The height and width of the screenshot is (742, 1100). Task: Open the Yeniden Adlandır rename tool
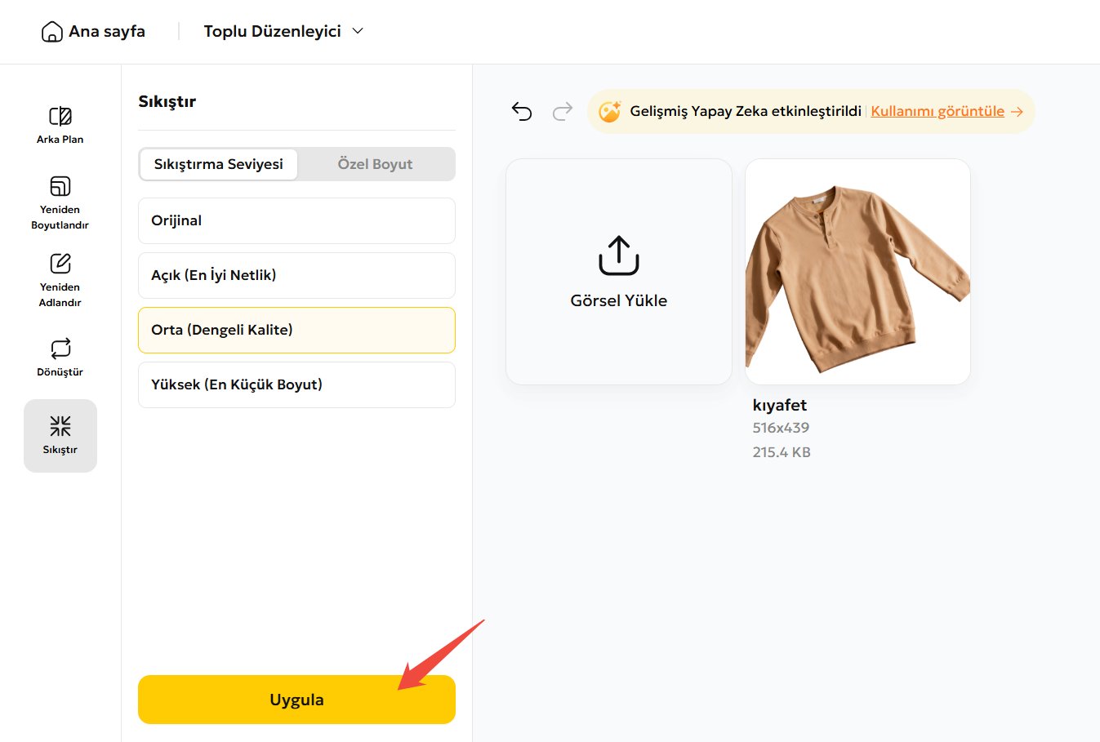point(60,279)
